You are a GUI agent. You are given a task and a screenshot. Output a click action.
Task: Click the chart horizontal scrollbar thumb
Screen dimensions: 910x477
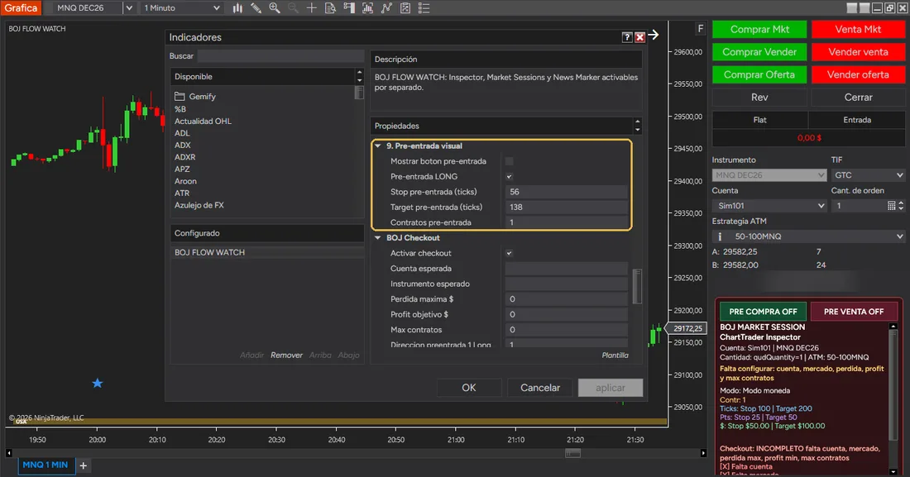[572, 453]
